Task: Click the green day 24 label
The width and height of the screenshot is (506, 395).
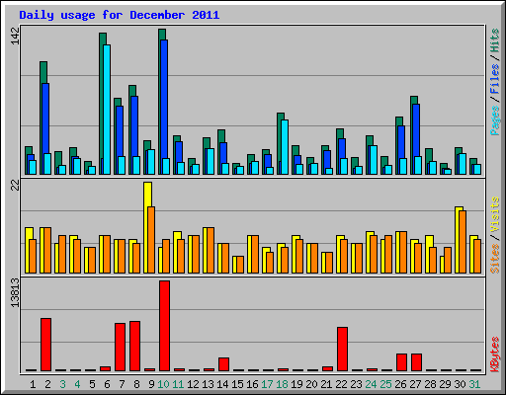Action: pos(371,384)
